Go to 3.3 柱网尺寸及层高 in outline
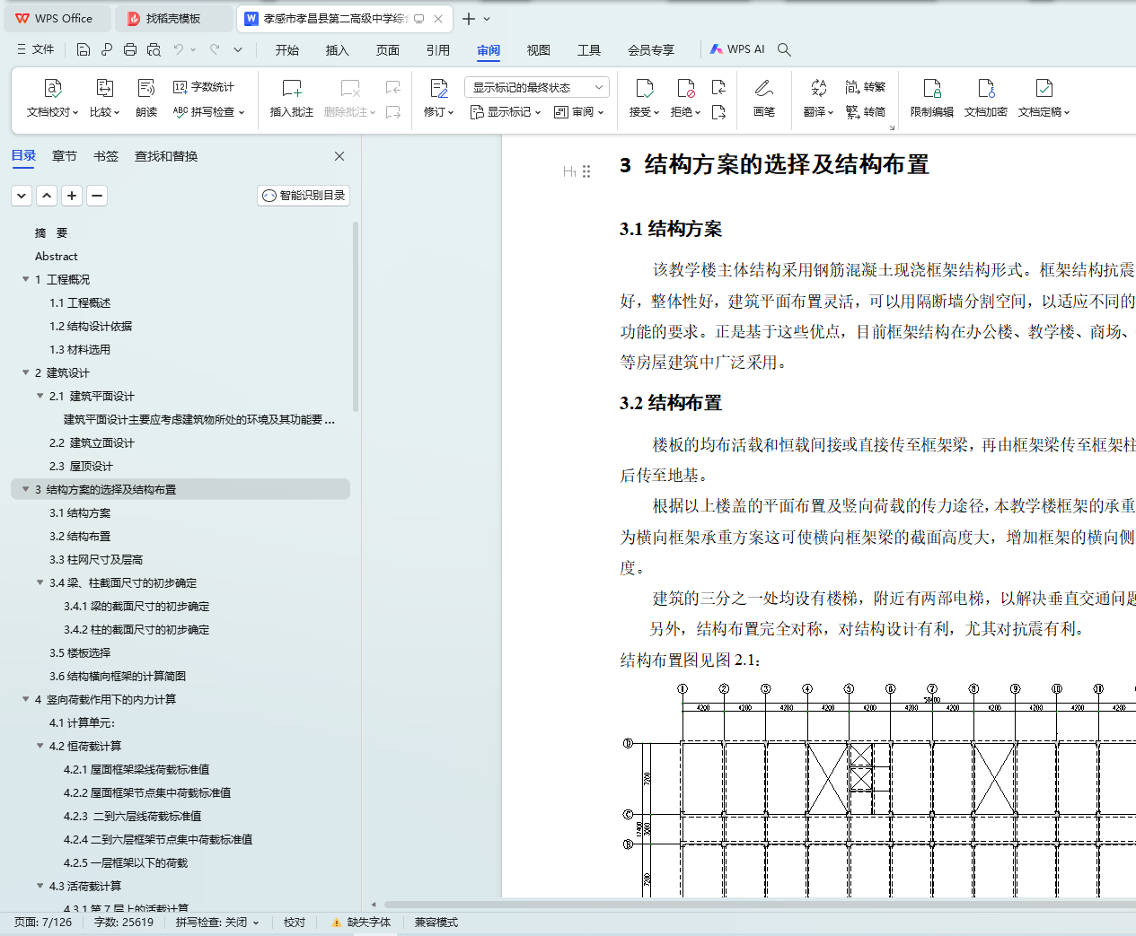 (96, 559)
